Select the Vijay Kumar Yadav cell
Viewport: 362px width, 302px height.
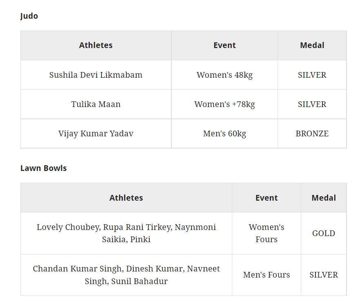(x=96, y=133)
